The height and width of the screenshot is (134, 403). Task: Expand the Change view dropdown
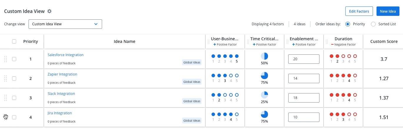(65, 24)
